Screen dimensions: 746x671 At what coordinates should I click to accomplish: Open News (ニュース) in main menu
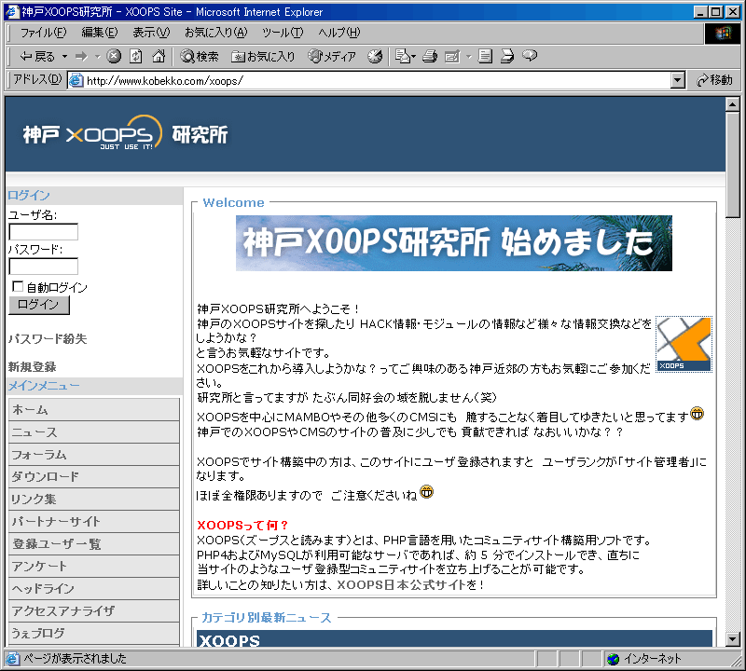click(94, 431)
